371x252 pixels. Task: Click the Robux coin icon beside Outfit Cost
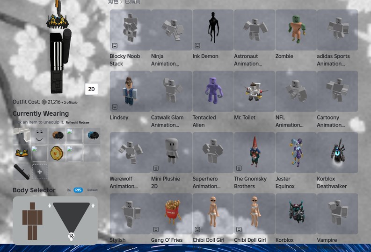point(44,102)
